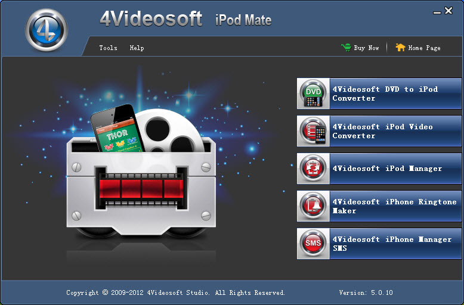Open the Help menu
464x305 pixels.
(x=137, y=48)
